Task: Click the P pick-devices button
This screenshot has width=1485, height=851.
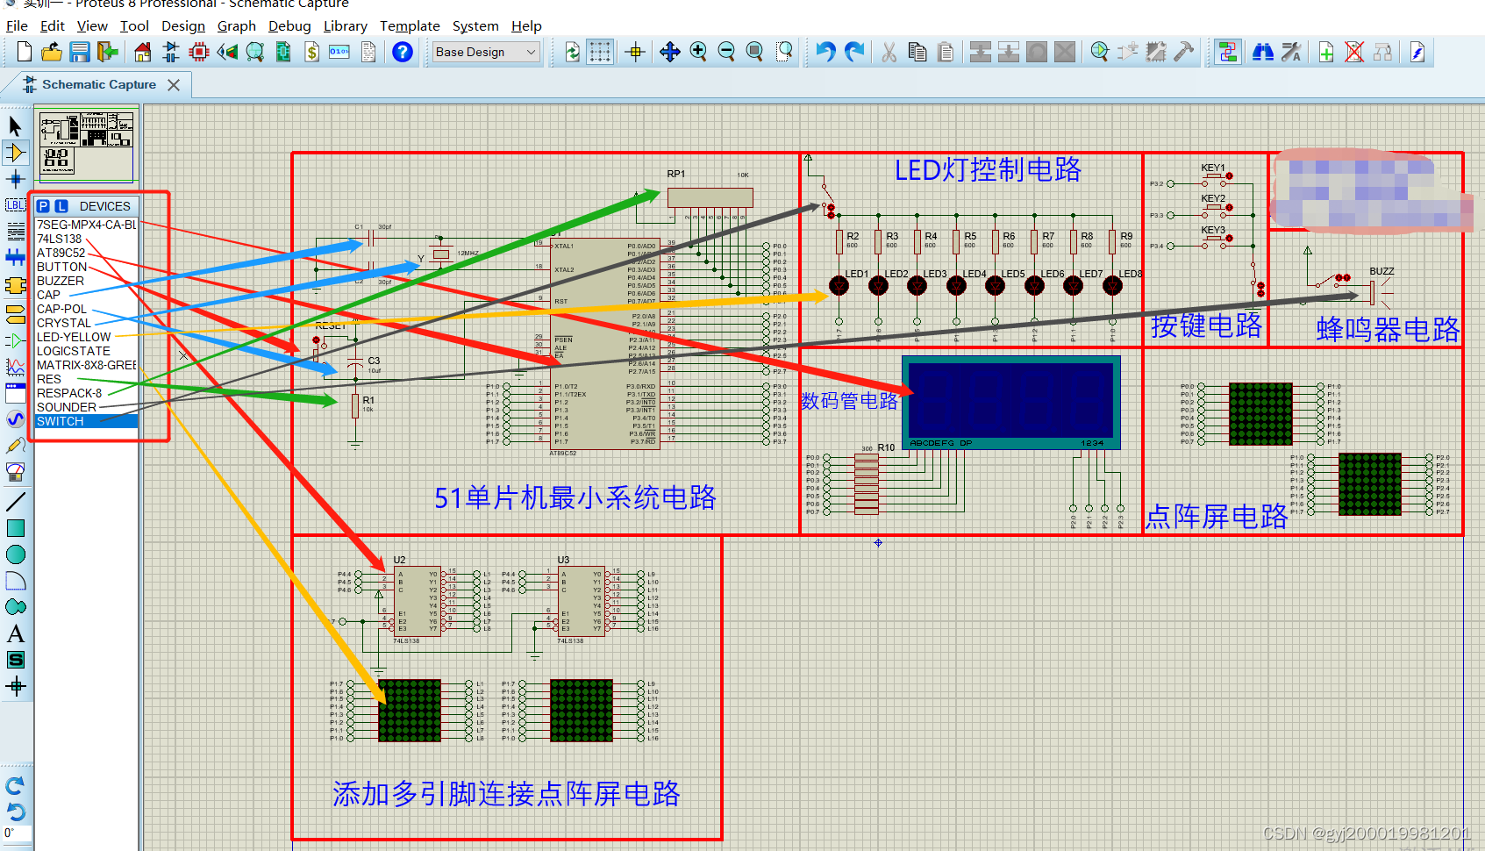Action: click(43, 205)
